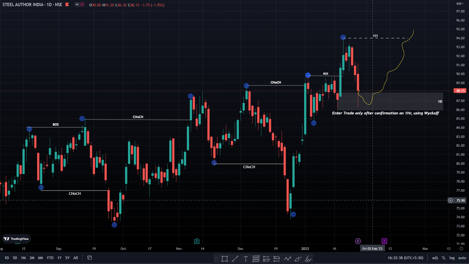Set range to 1D

pyautogui.click(x=7, y=258)
